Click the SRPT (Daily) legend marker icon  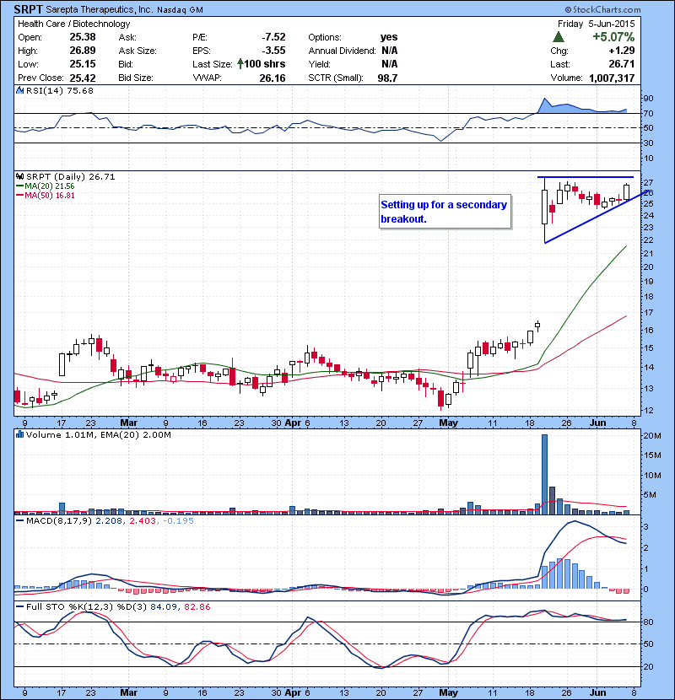tap(19, 176)
